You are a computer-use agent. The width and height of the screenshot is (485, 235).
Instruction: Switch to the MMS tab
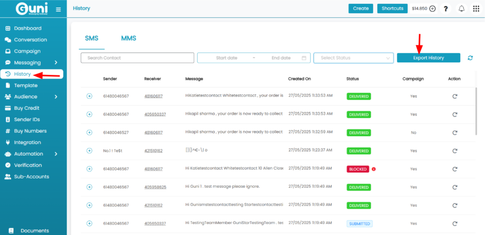point(129,39)
